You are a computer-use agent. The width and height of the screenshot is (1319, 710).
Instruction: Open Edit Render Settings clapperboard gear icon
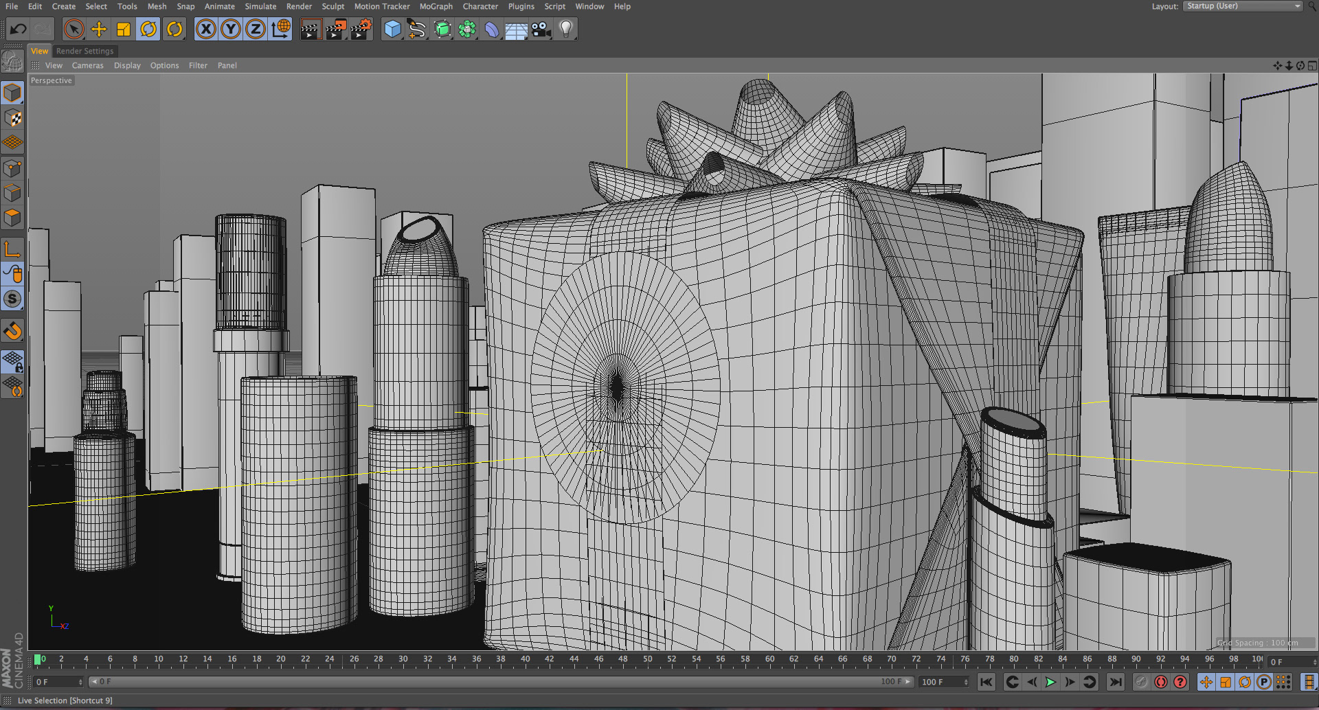click(x=361, y=30)
